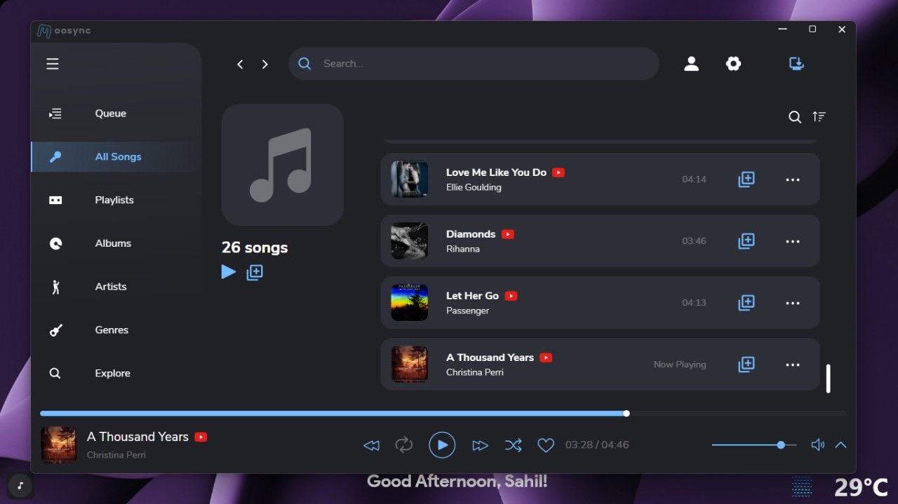Add Love Me Like You Do to queue
The image size is (898, 504).
pos(746,179)
